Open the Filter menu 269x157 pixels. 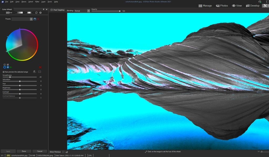click(37, 2)
